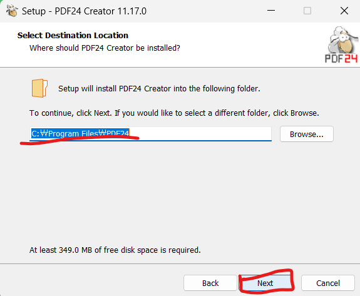This screenshot has width=360, height=296.
Task: Click 'Select Destination Location' heading
Action: click(x=73, y=35)
